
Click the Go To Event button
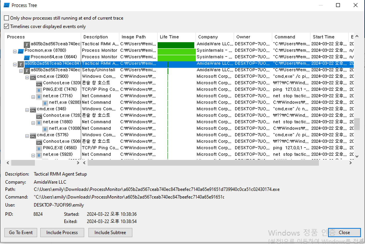(21, 232)
